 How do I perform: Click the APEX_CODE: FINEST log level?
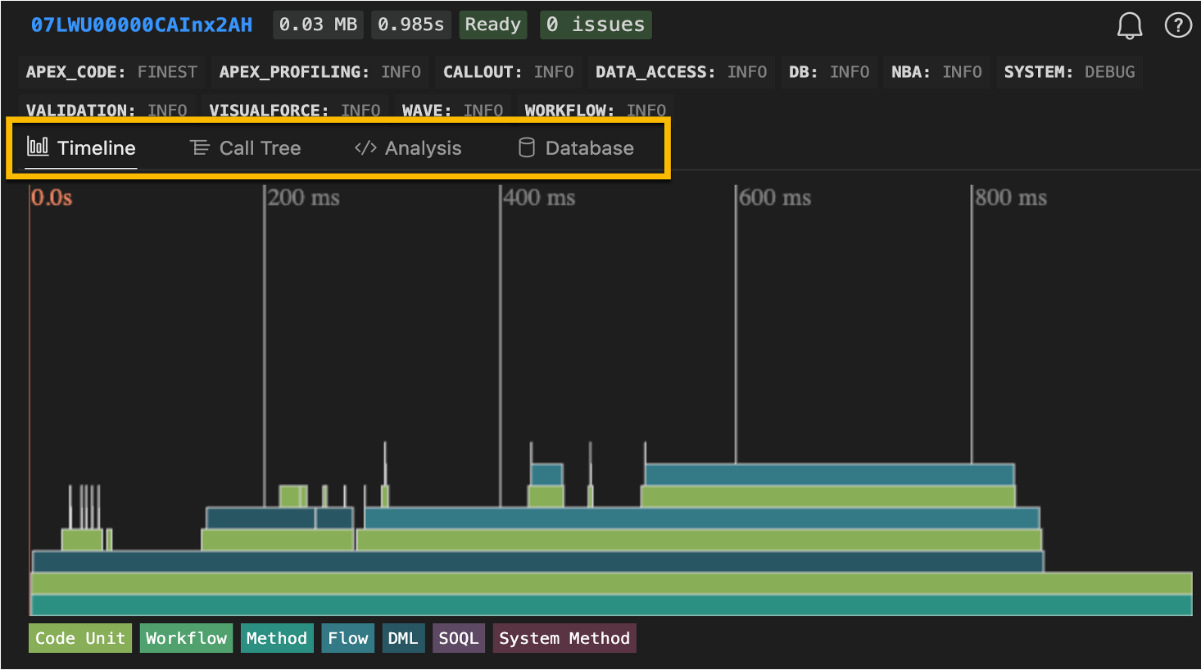click(x=111, y=72)
